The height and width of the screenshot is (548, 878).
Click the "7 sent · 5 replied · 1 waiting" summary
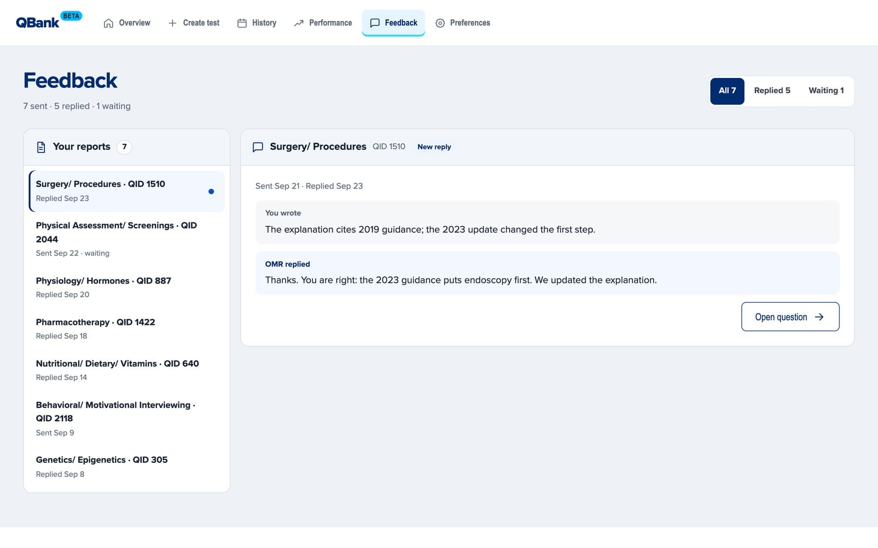tap(77, 106)
